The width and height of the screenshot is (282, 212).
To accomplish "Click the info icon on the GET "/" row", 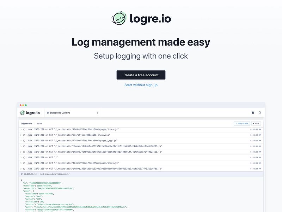I will tap(24, 158).
